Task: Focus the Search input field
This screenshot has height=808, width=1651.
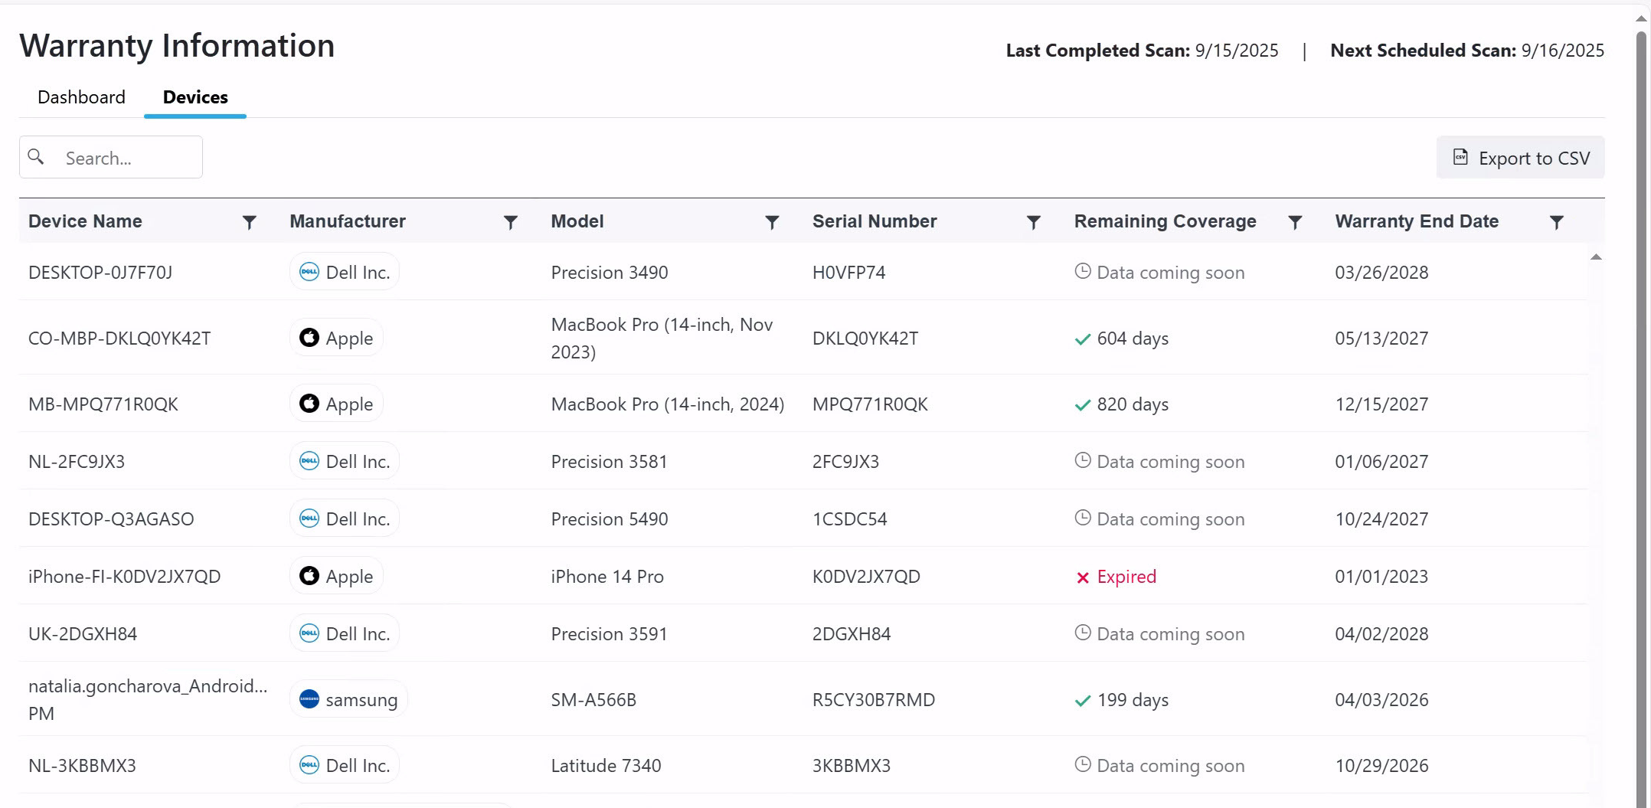Action: [126, 158]
